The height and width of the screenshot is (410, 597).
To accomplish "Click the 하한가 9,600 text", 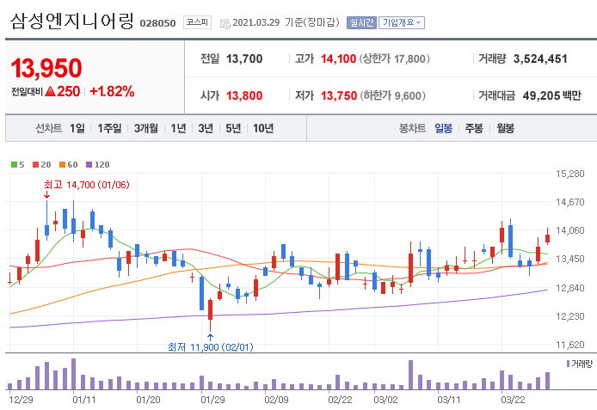I will tap(393, 95).
